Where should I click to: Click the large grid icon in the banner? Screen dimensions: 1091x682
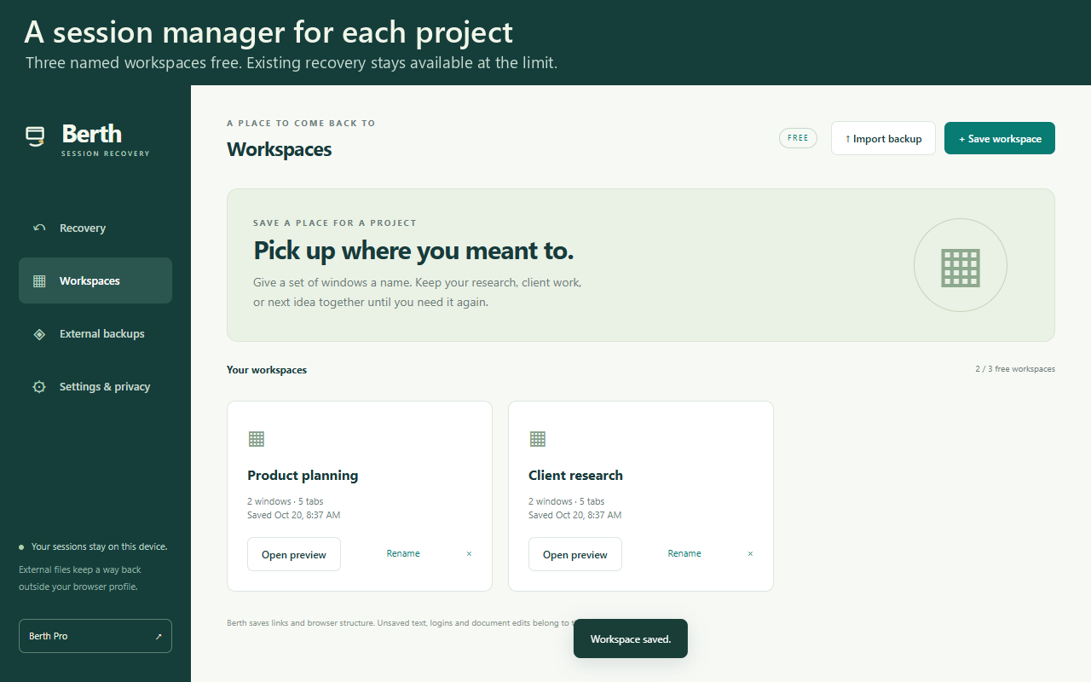point(961,268)
